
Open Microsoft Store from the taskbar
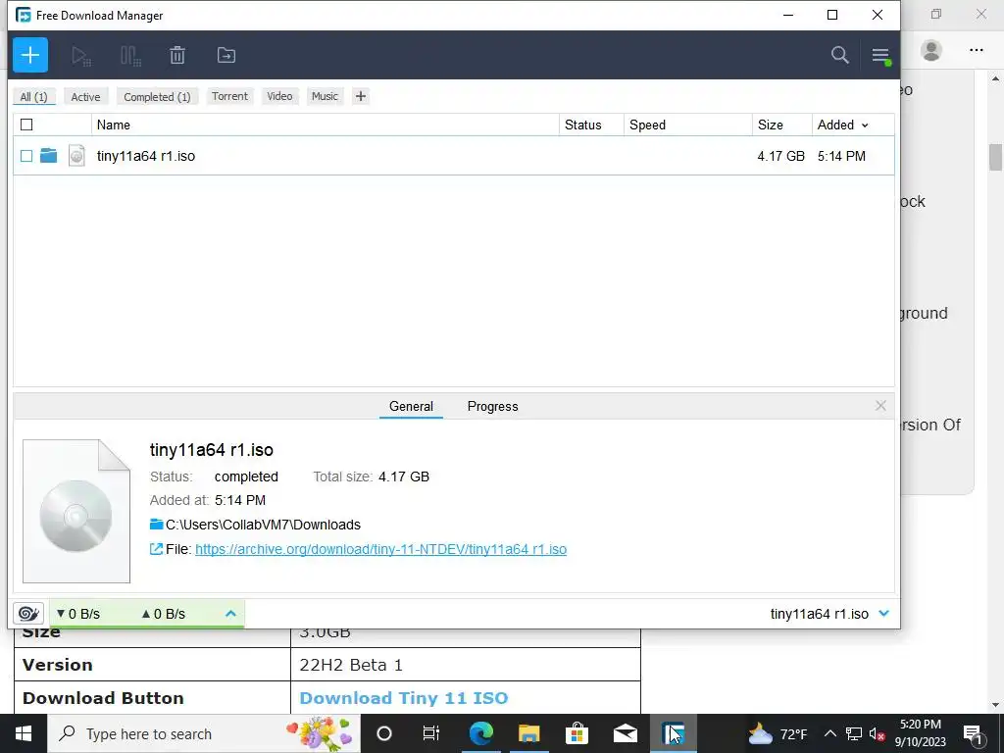coord(577,733)
